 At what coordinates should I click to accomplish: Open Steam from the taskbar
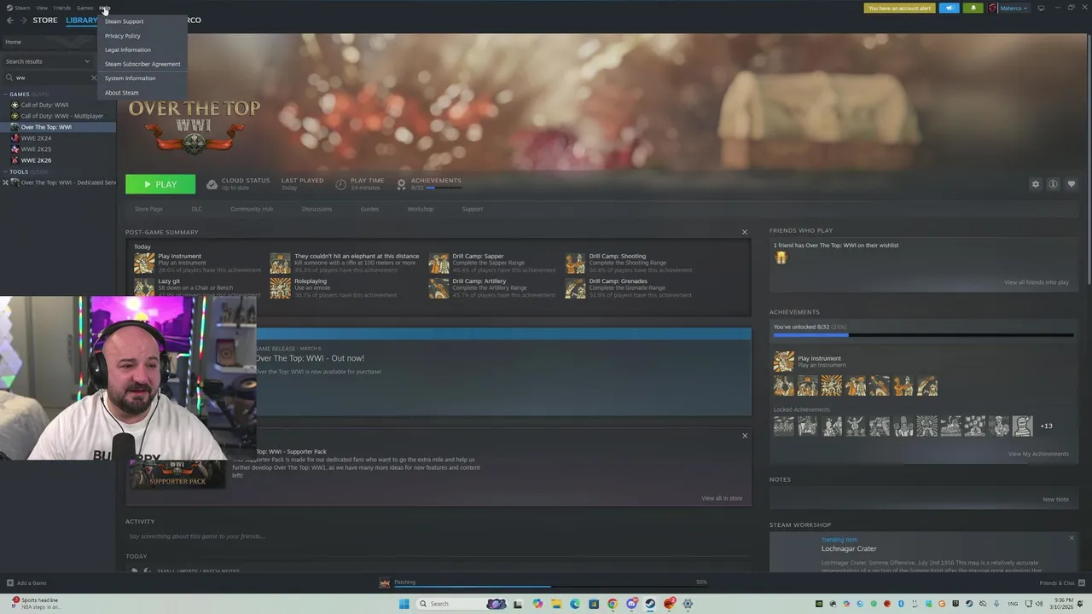(x=650, y=604)
